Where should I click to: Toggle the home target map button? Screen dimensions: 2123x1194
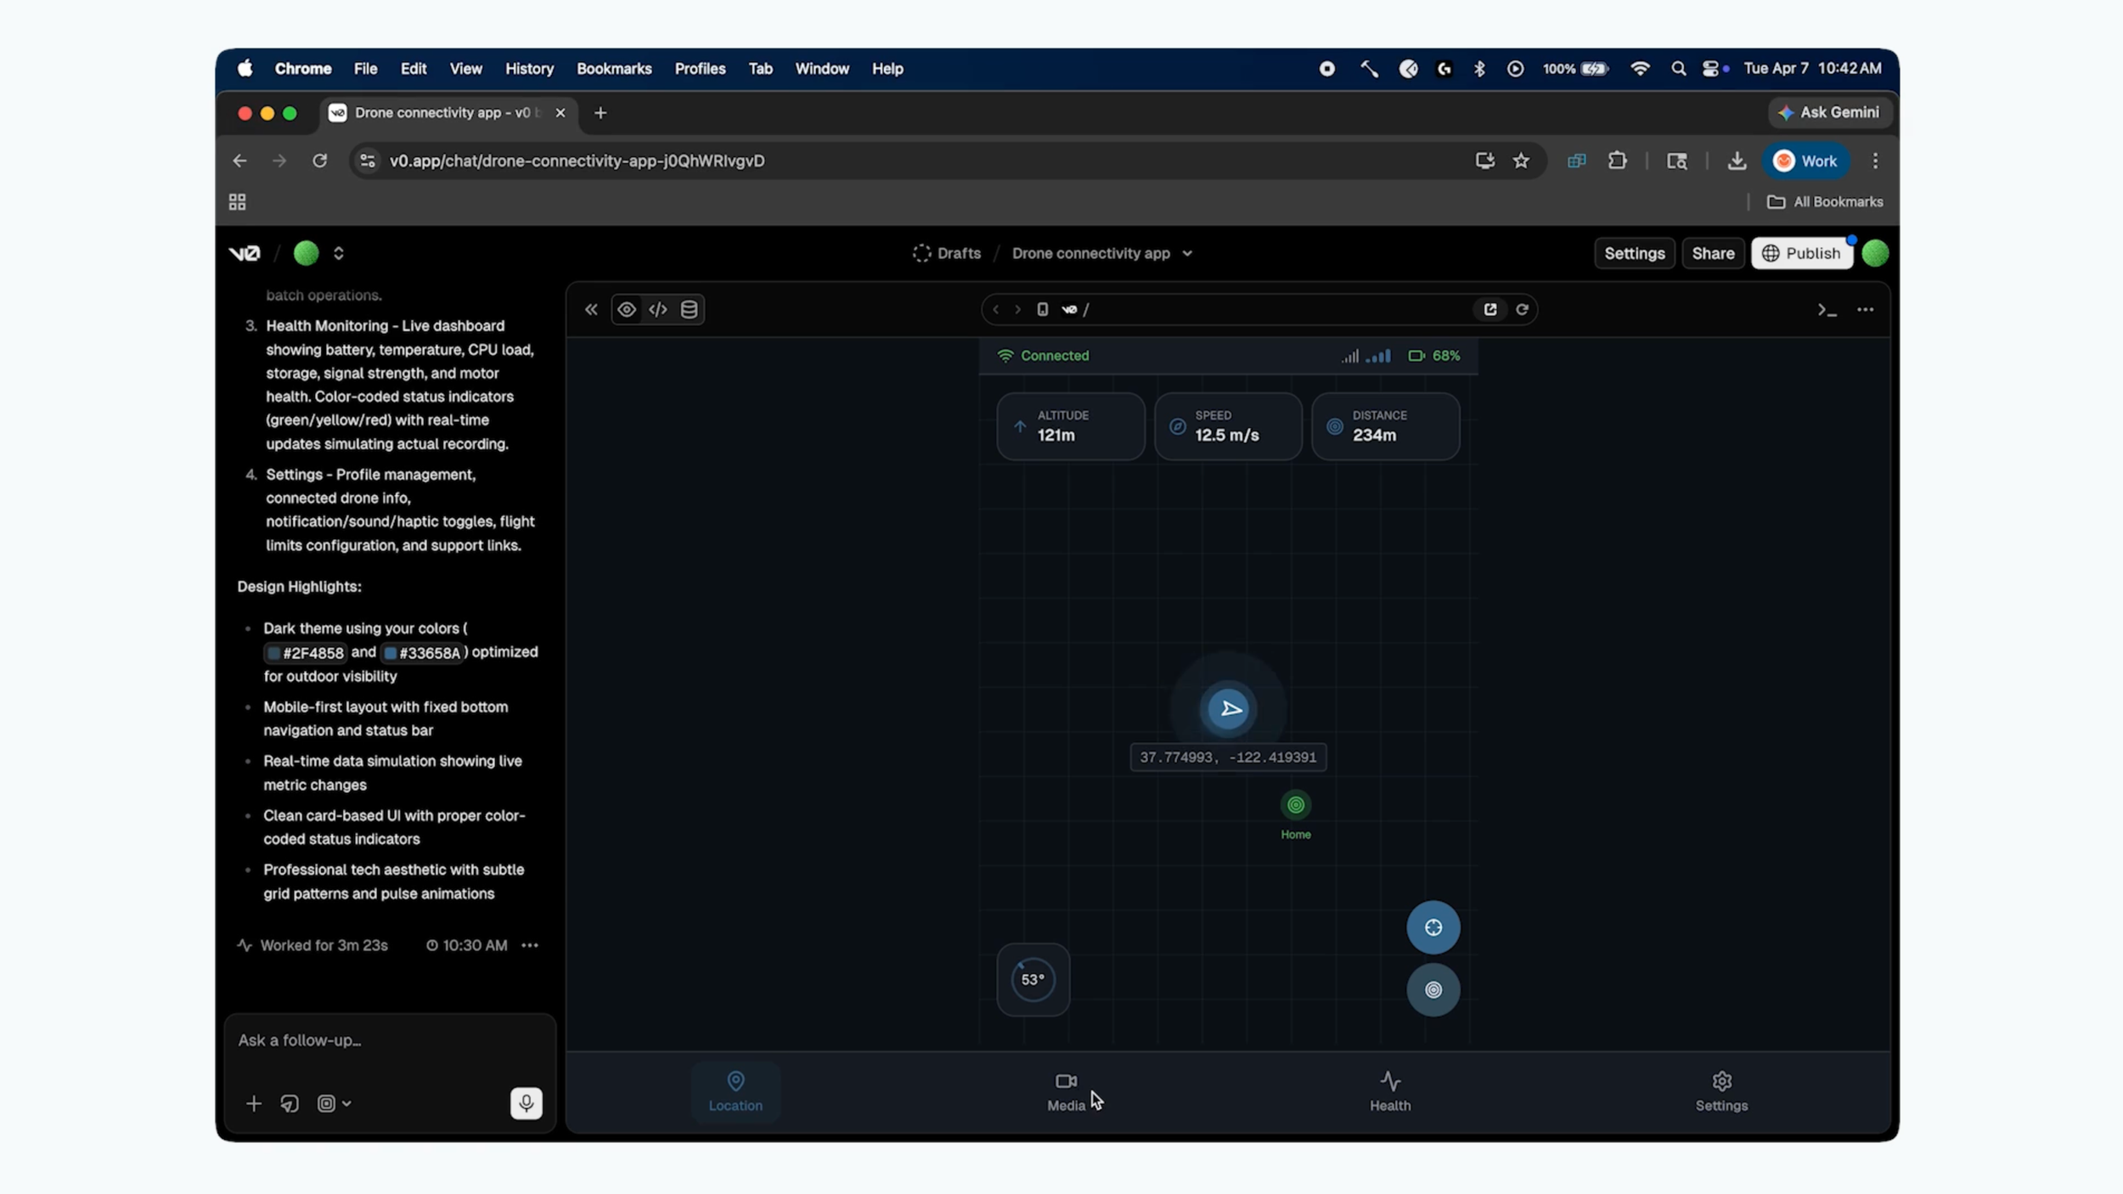[x=1433, y=989]
